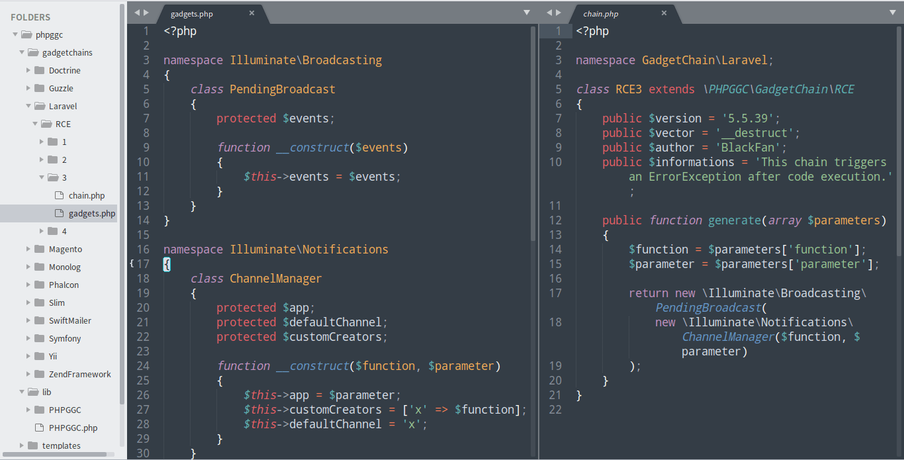Click the templates folder icon
Viewport: 904px width, 460px height.
pyautogui.click(x=32, y=445)
